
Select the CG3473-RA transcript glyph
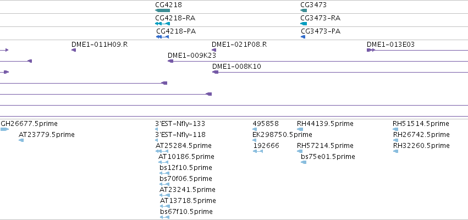coord(304,24)
